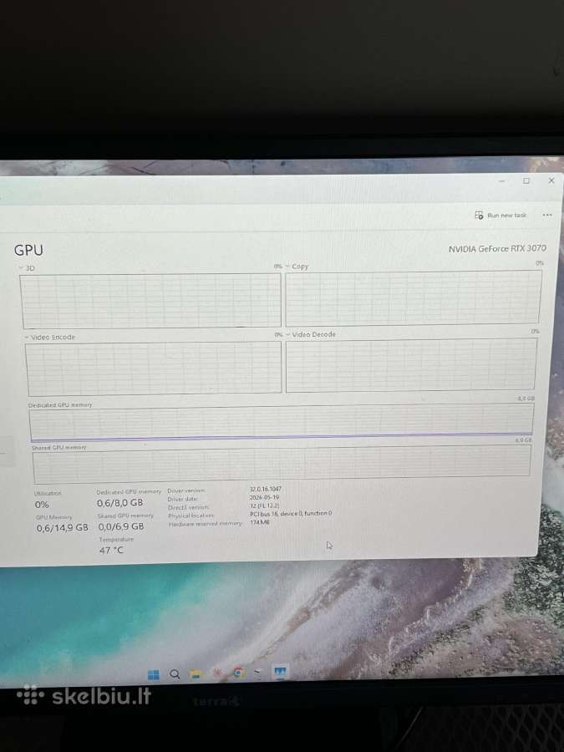Click the Video Encode utilization graph
The width and height of the screenshot is (564, 752).
(x=154, y=368)
